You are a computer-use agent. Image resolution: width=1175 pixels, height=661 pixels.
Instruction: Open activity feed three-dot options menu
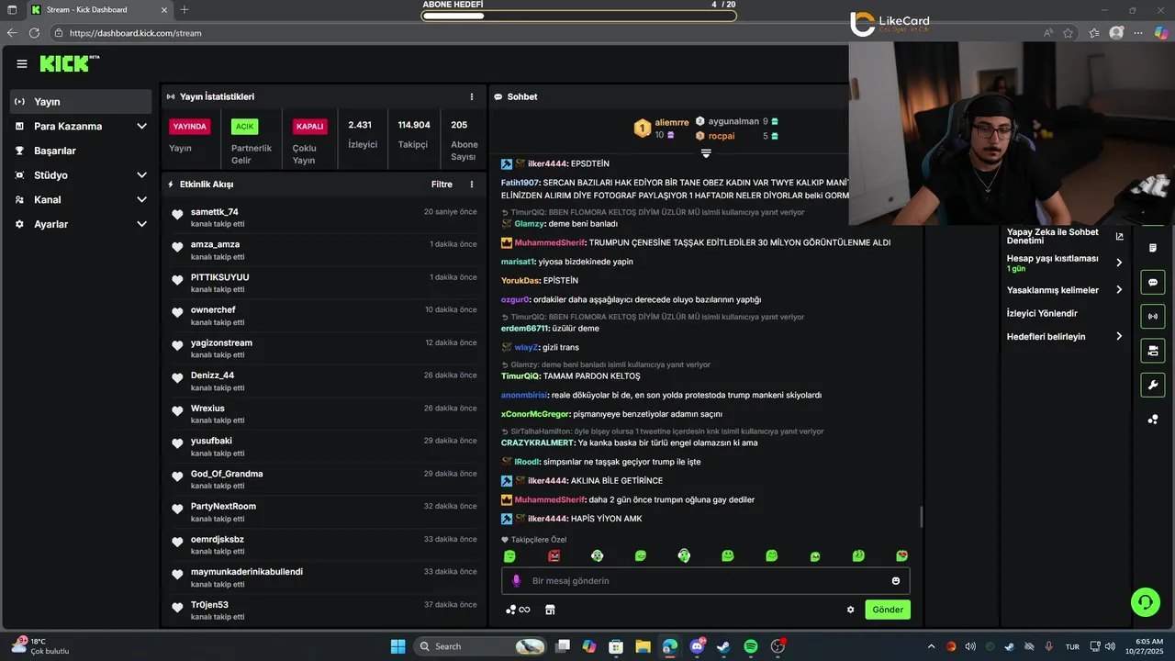(x=472, y=185)
